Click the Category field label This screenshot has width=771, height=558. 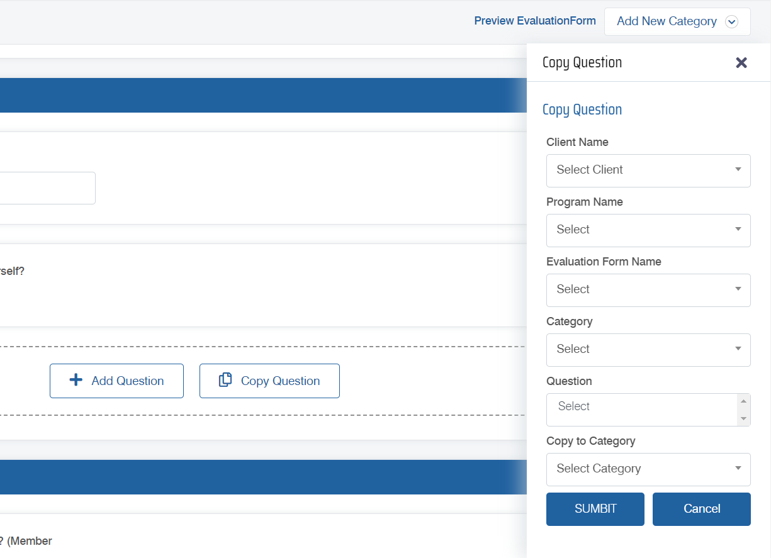tap(570, 321)
